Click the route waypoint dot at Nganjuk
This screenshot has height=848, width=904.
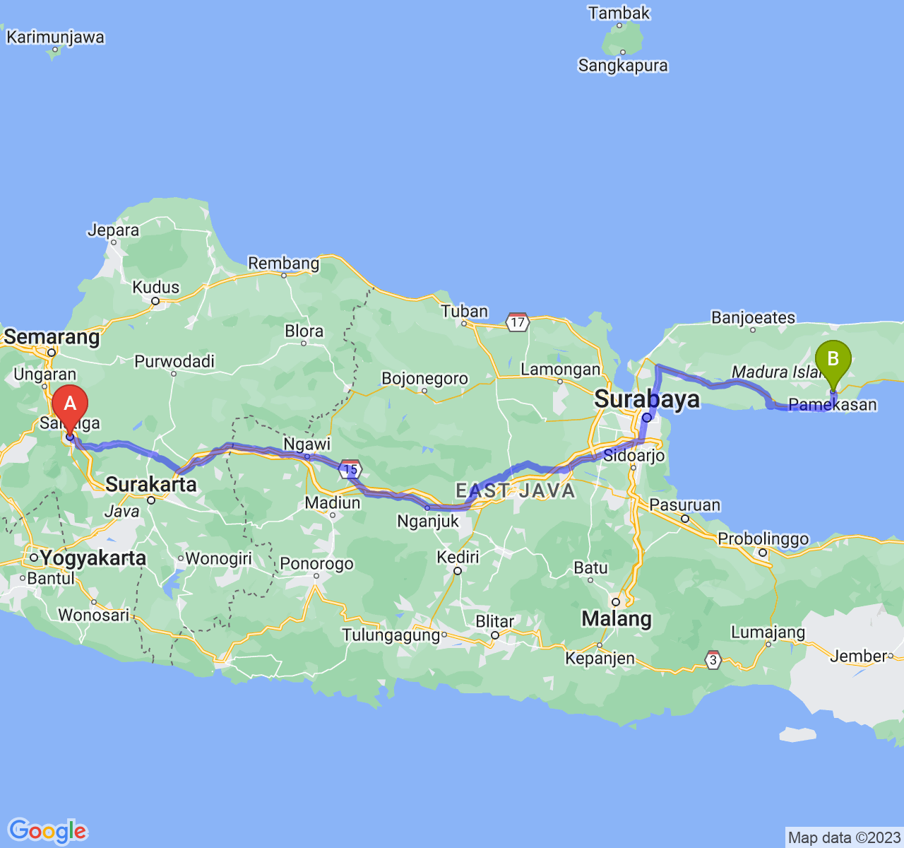427,507
